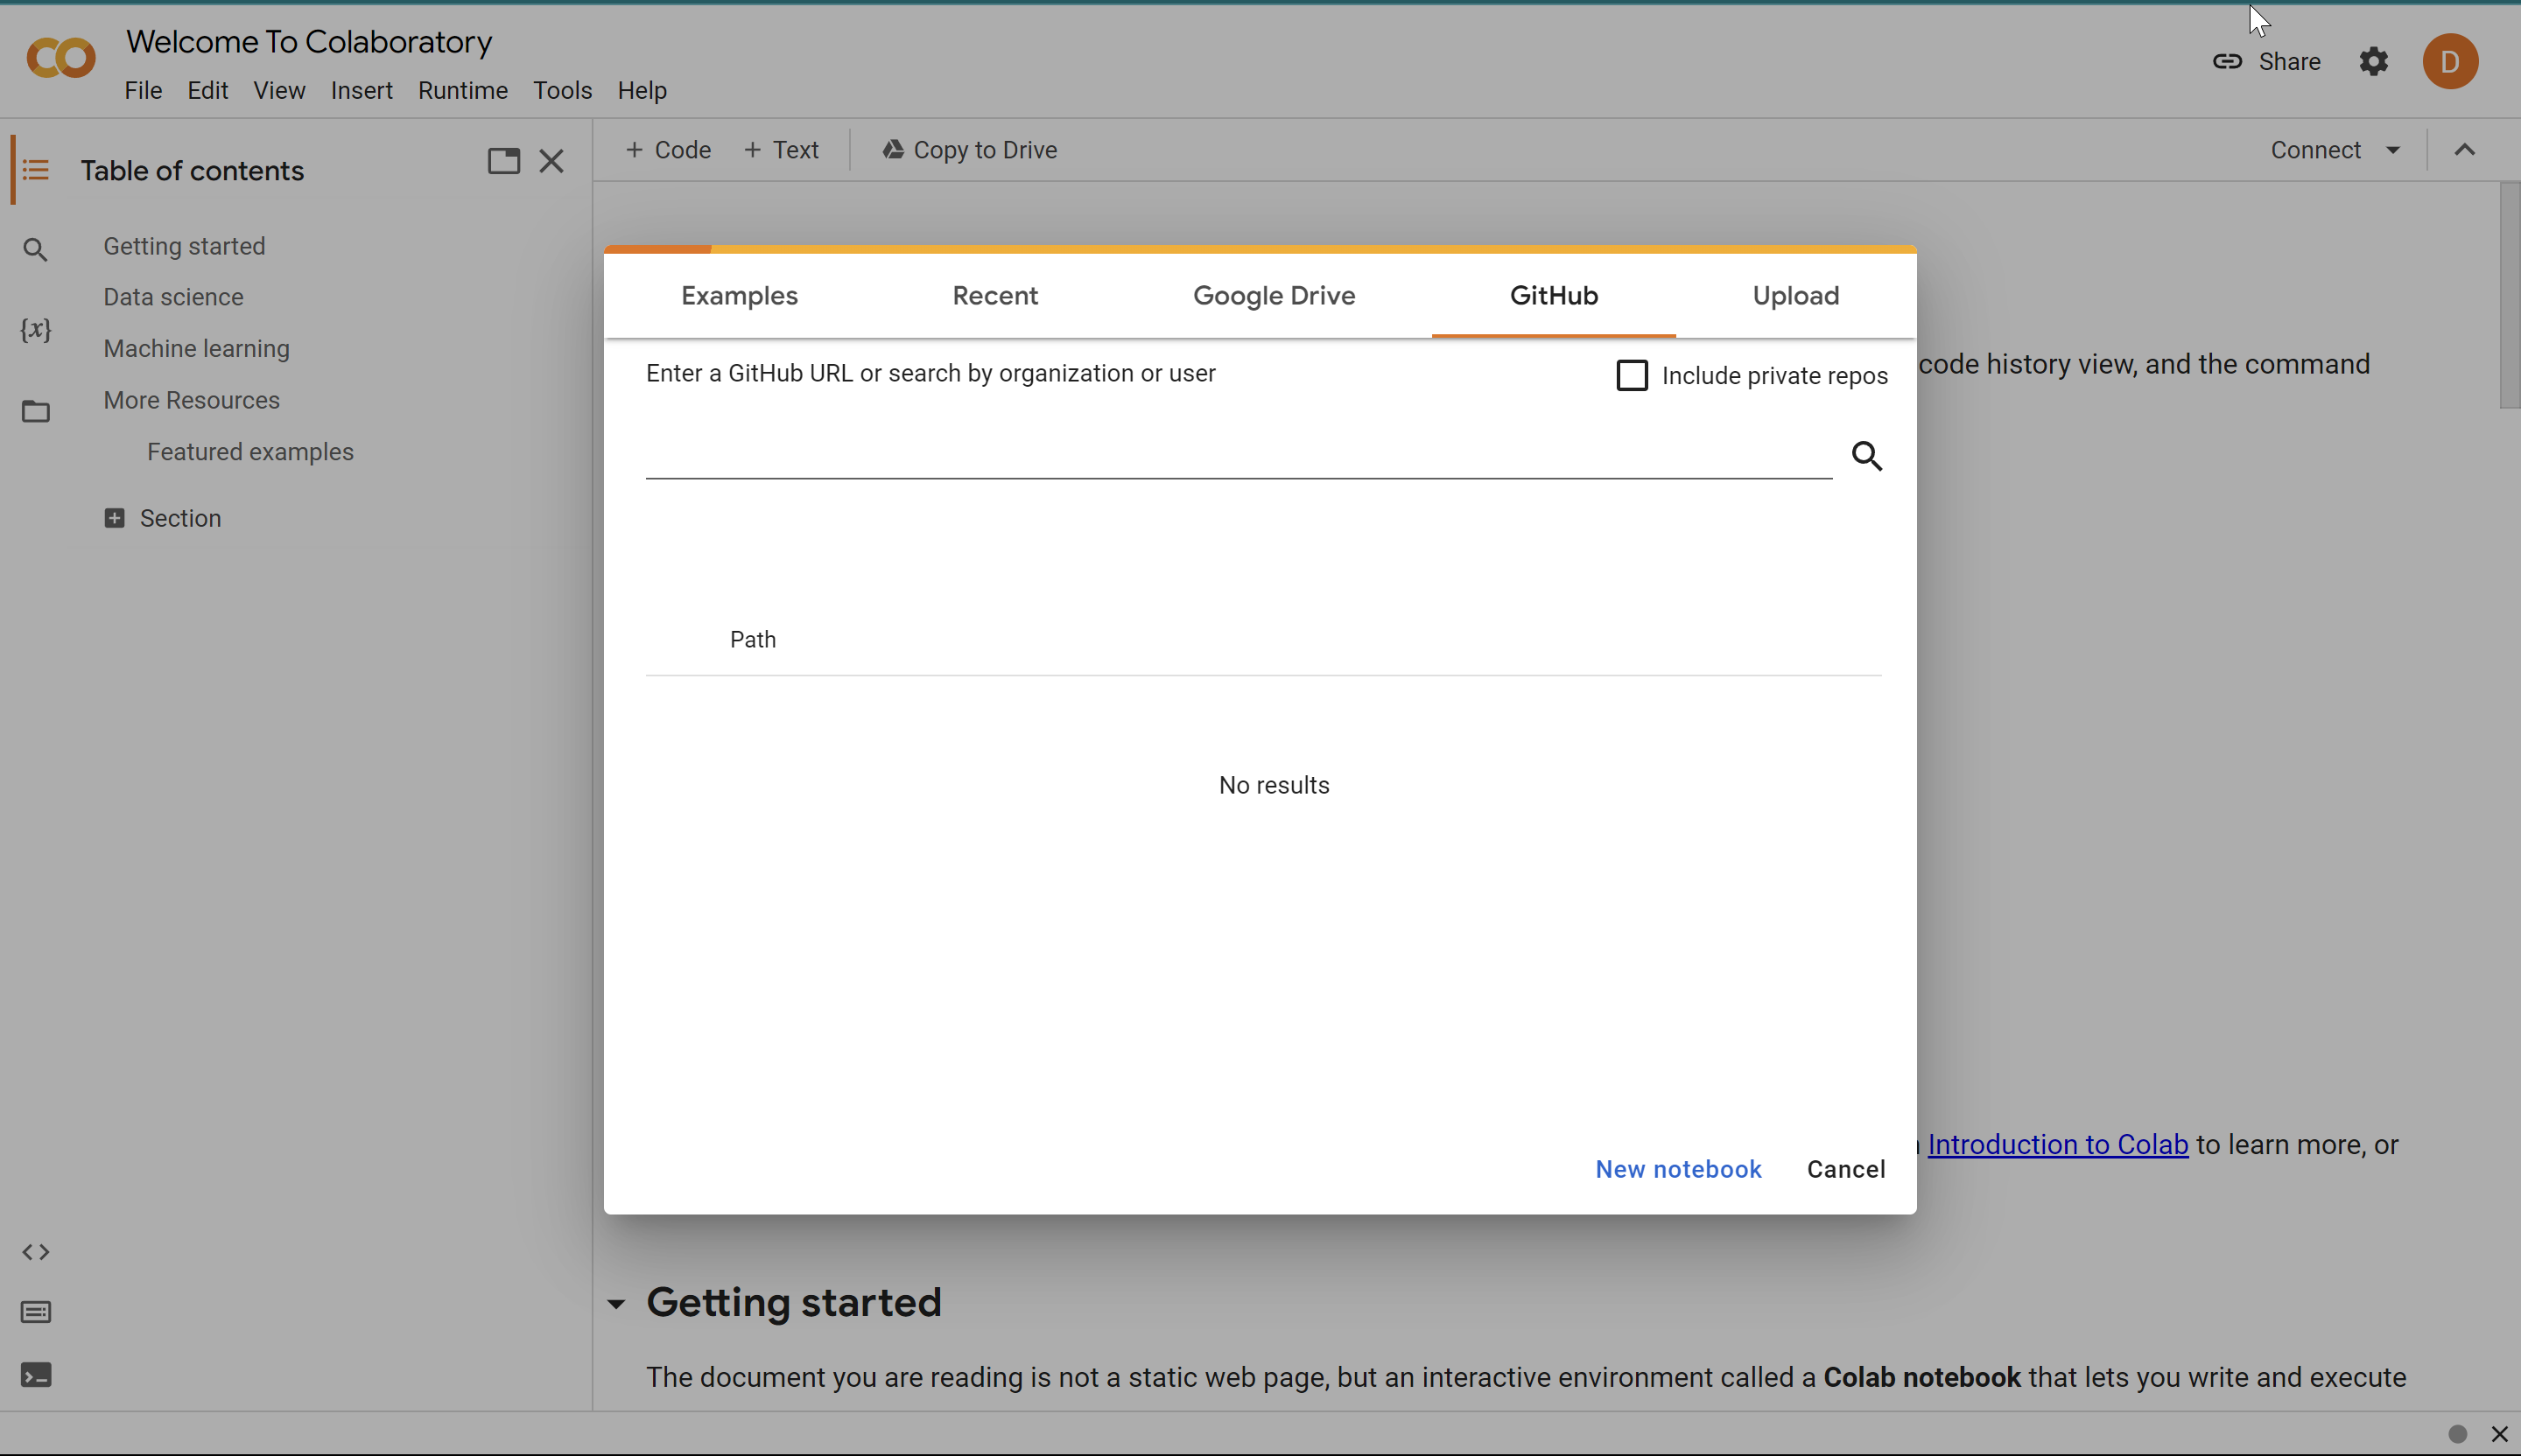Screen dimensions: 2521x1456
Task: Switch to the Google Drive tab
Action: (1274, 296)
